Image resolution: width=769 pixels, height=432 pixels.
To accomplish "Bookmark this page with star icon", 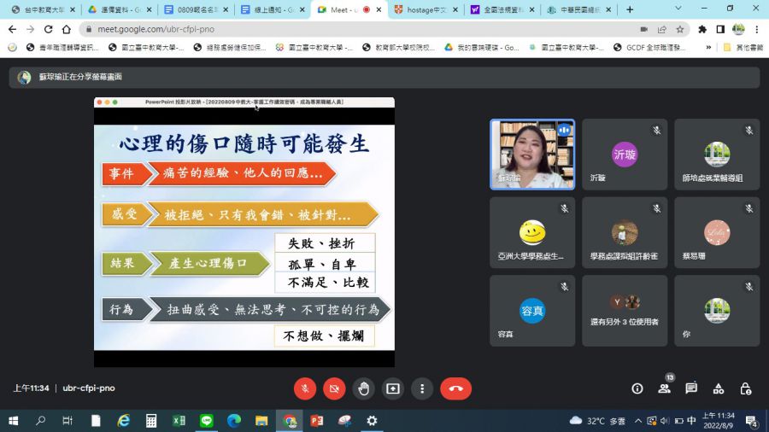I will click(x=680, y=29).
